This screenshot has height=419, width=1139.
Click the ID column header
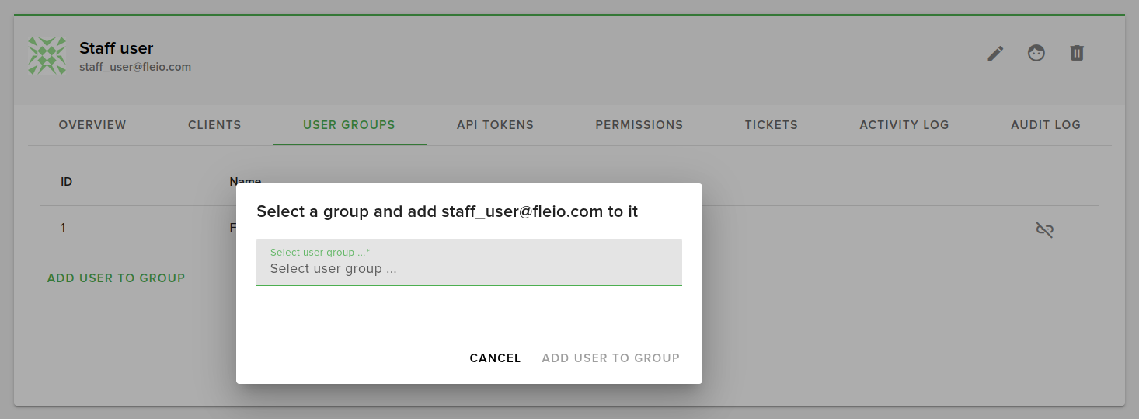point(67,182)
